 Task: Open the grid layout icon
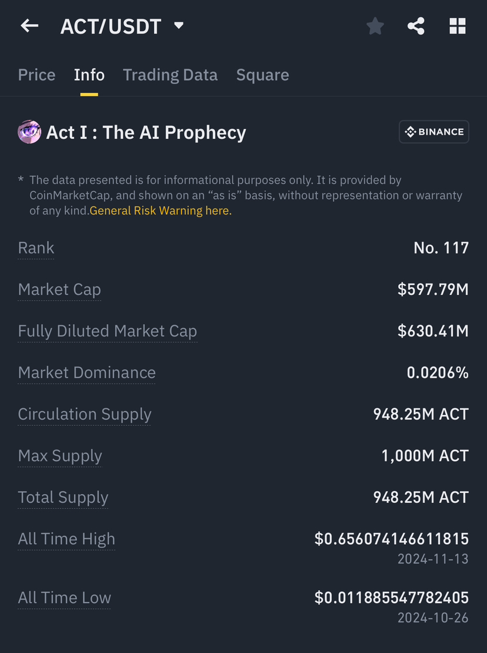458,26
